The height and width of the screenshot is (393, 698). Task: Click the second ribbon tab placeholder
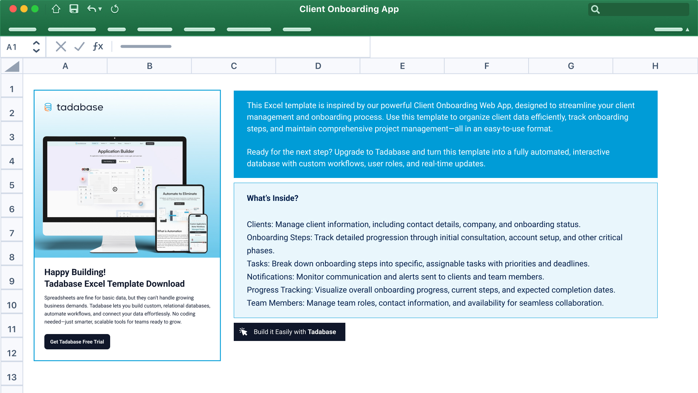tap(72, 29)
